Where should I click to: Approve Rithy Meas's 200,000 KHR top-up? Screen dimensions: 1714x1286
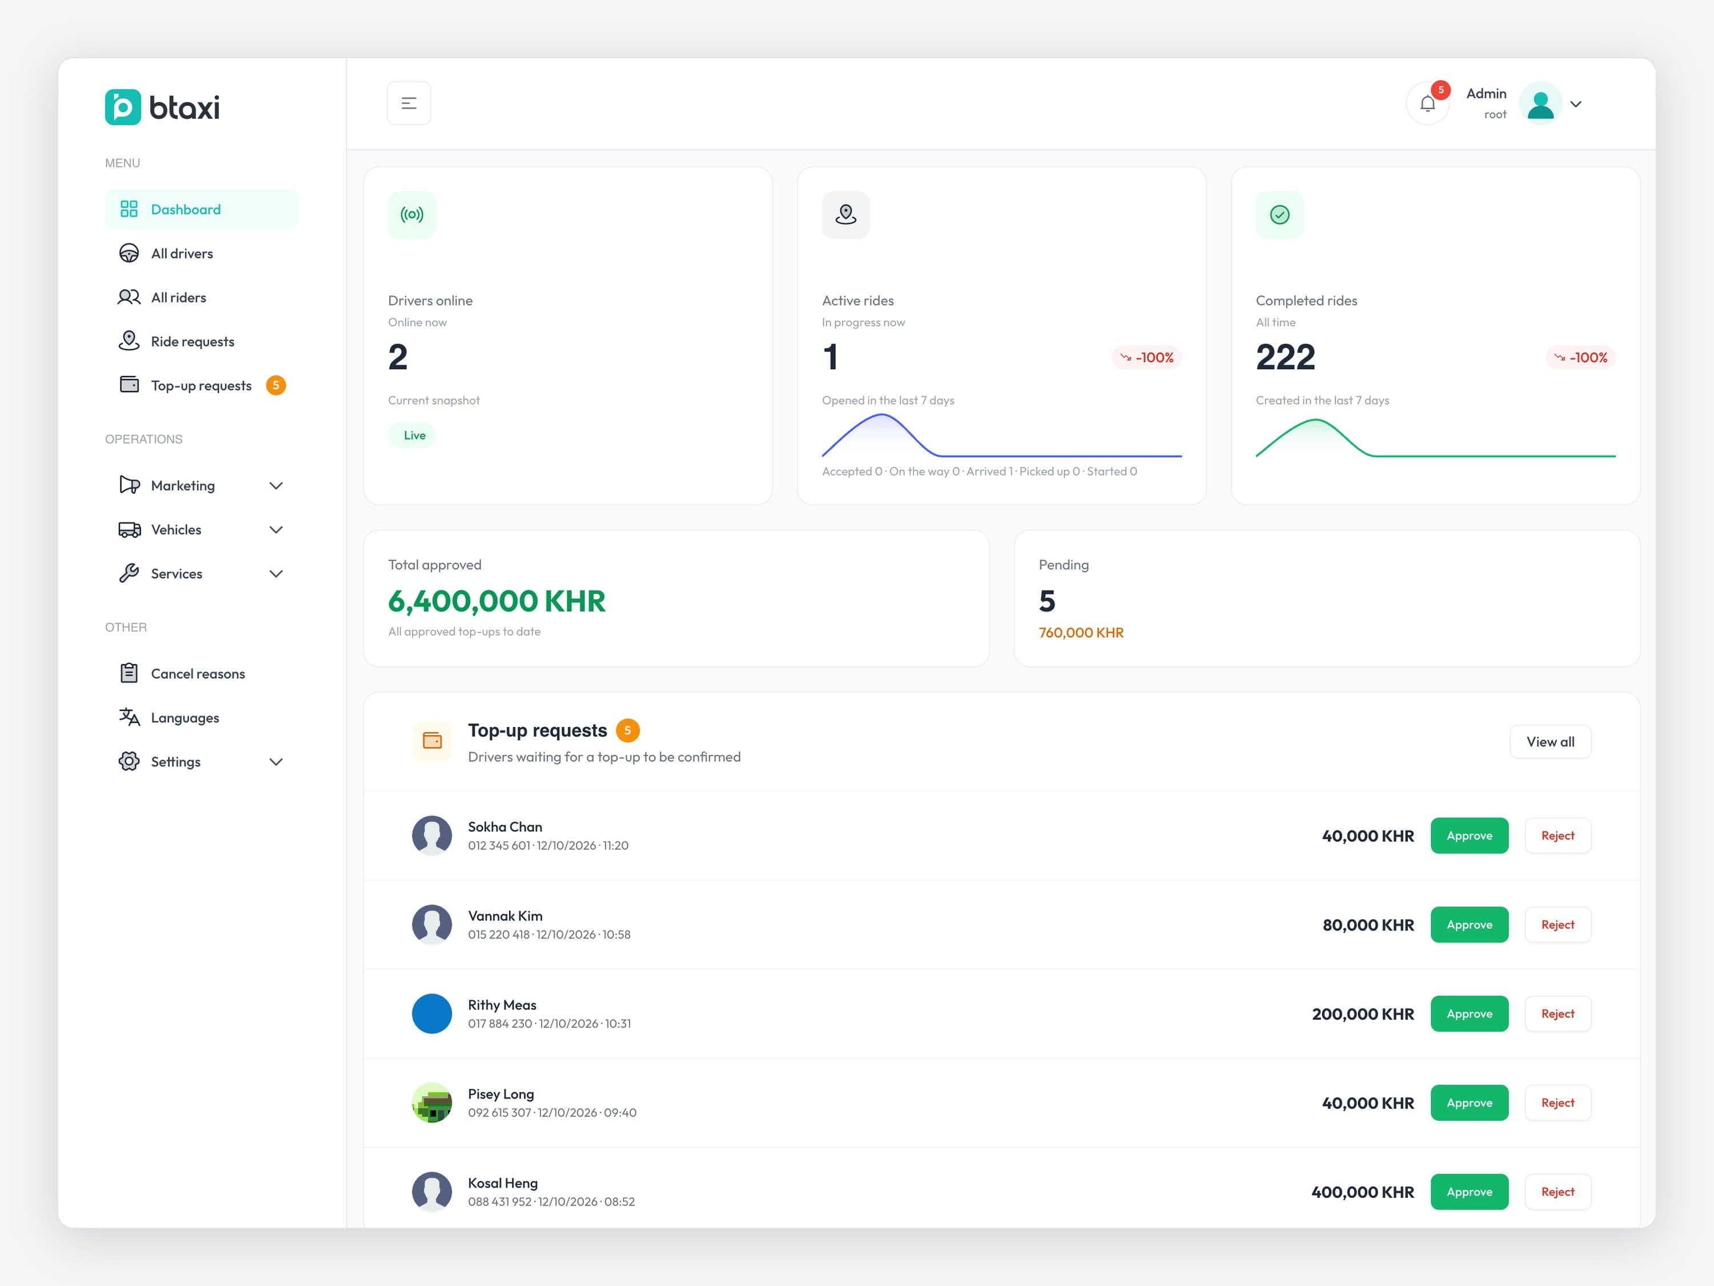point(1469,1014)
